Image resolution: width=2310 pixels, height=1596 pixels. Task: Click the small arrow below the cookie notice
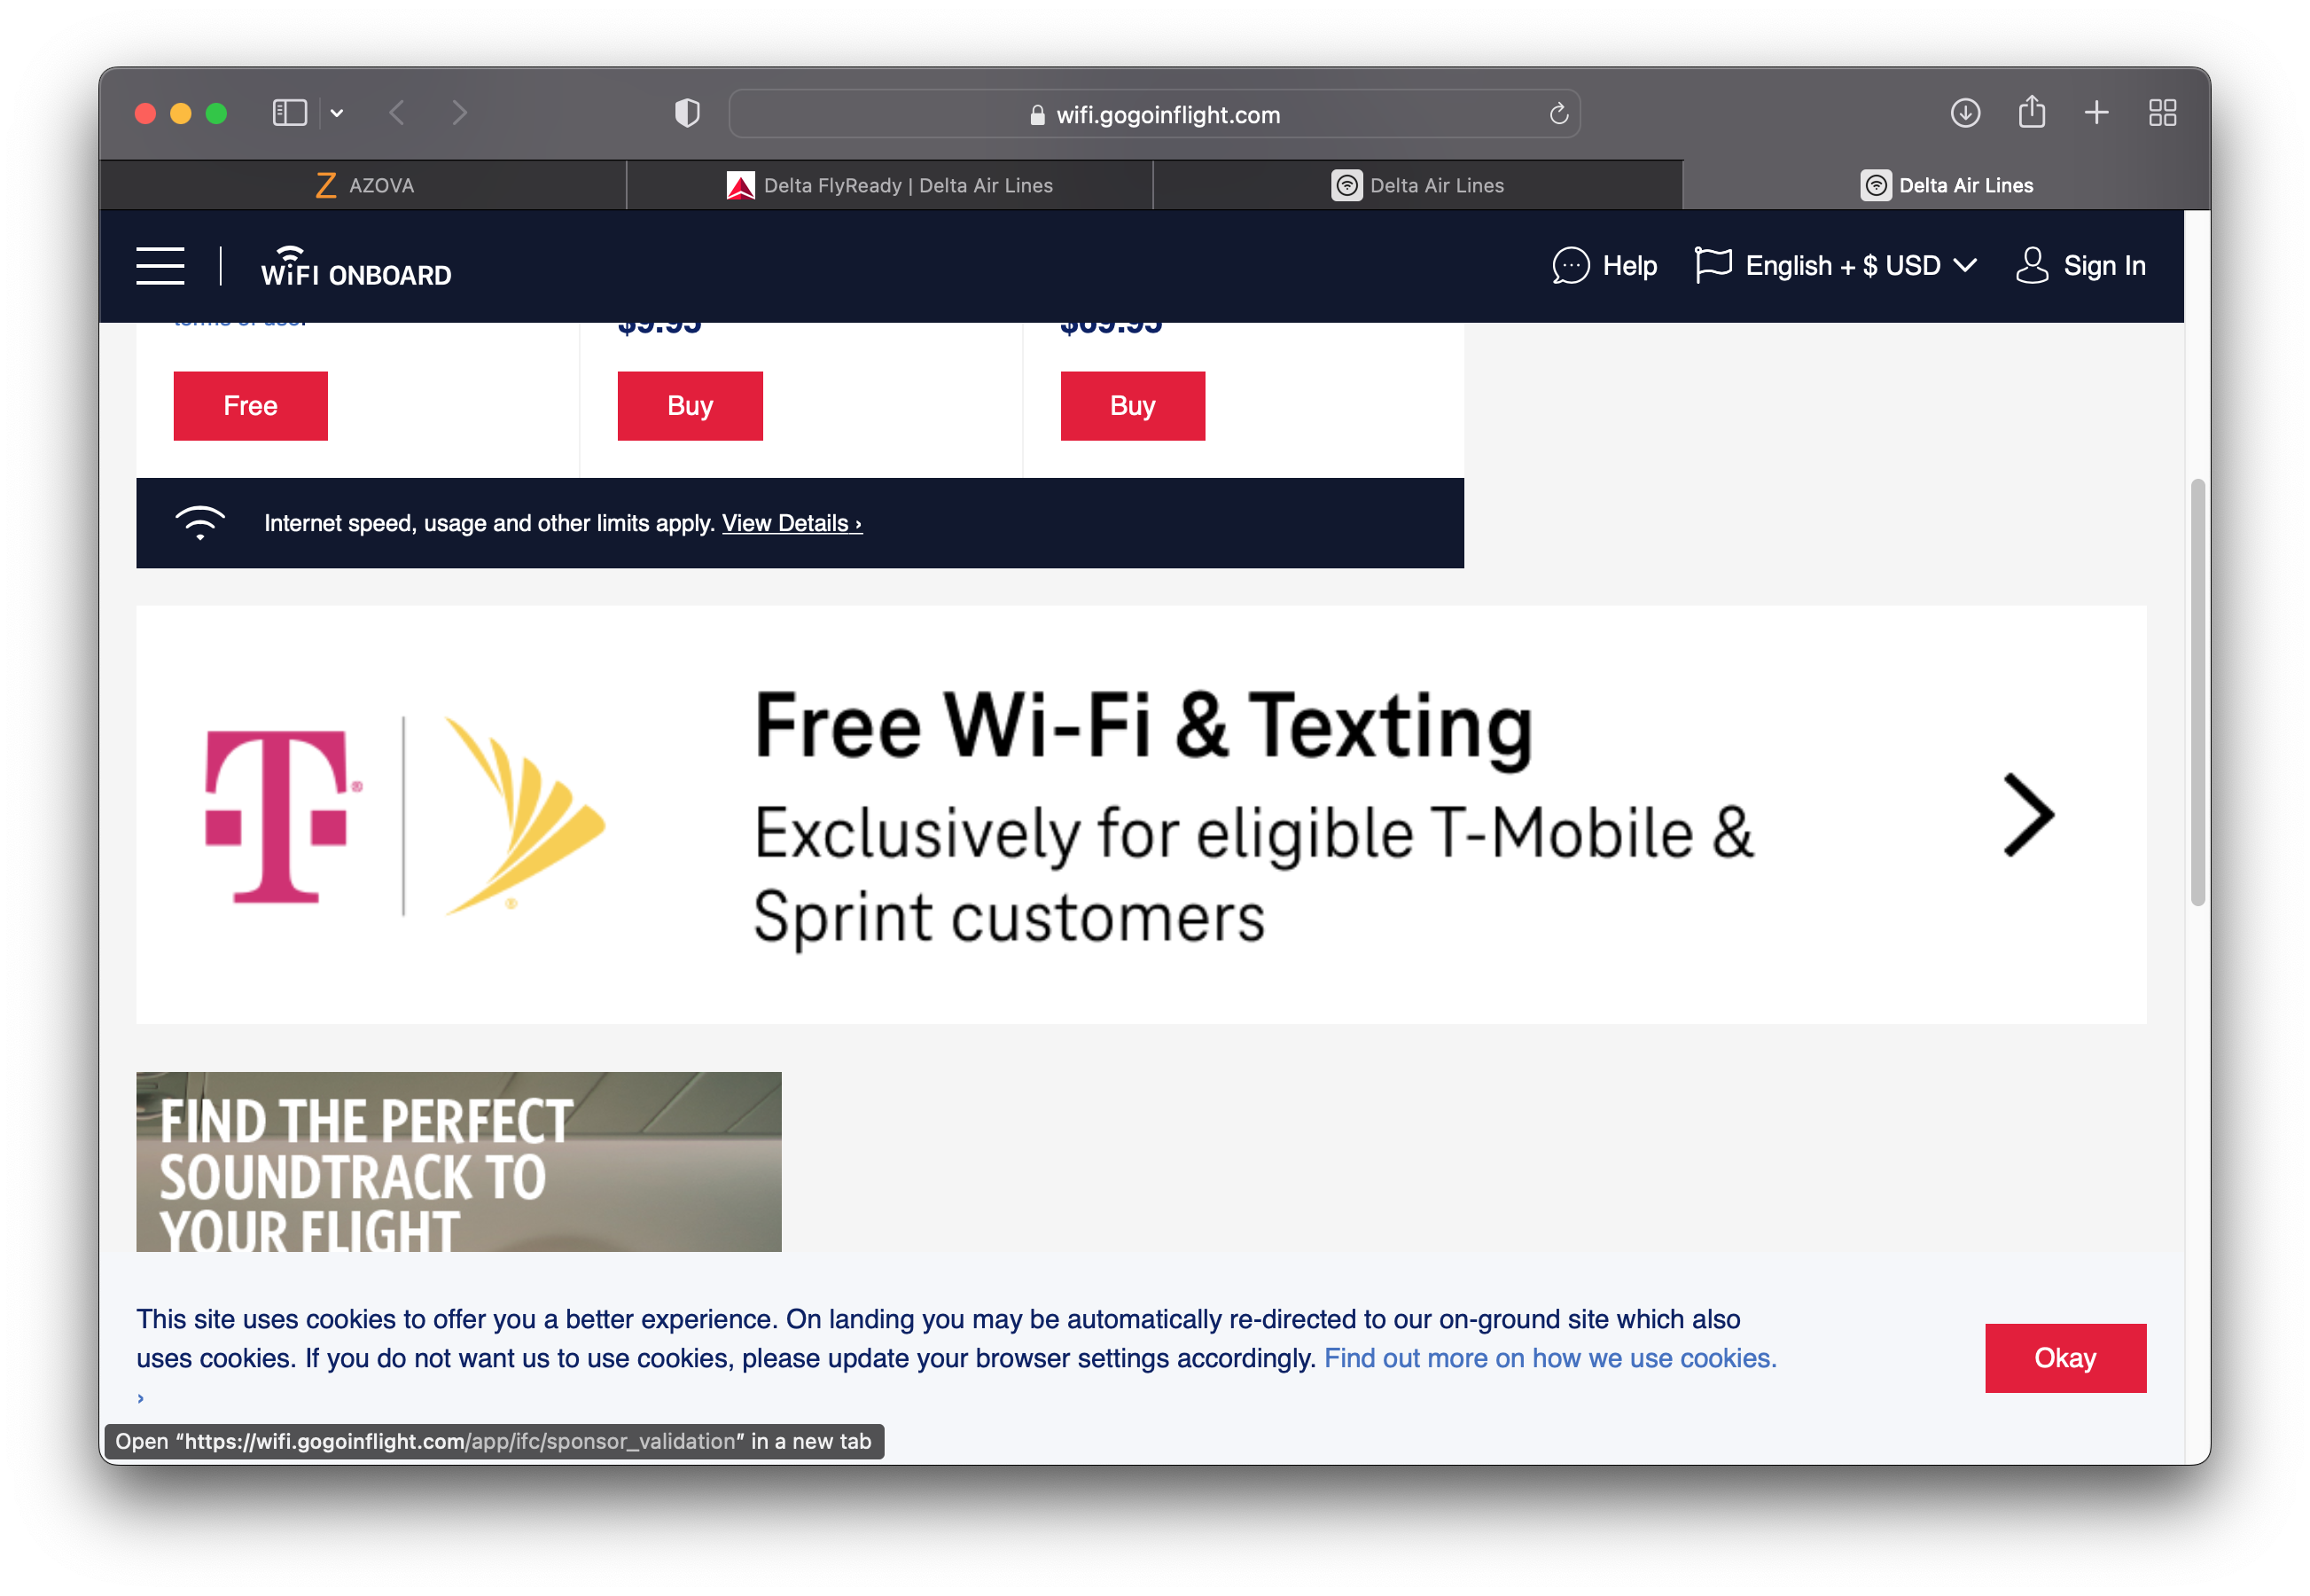point(141,1398)
